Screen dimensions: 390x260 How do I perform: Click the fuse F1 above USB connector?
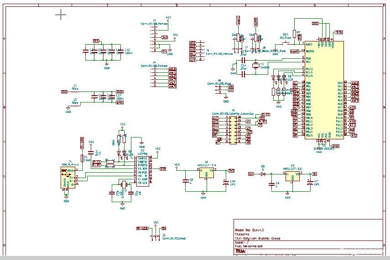click(82, 158)
